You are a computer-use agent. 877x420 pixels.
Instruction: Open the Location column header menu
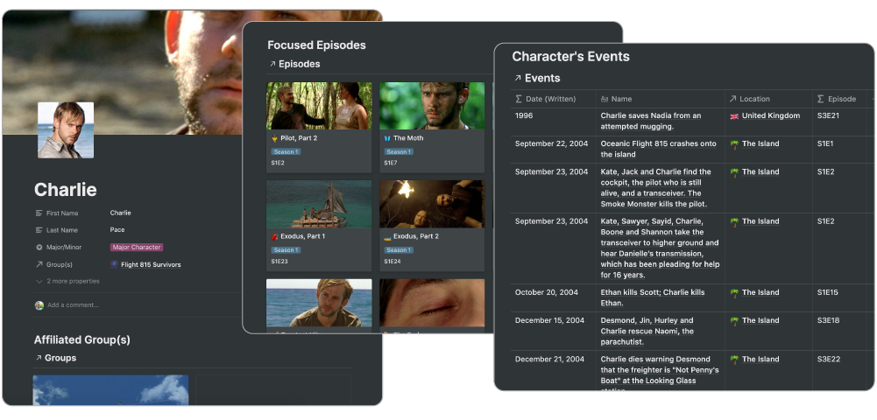[769, 99]
